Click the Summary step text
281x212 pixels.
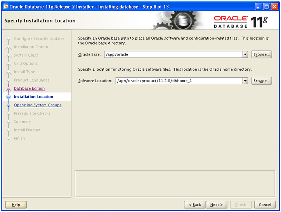click(x=23, y=122)
